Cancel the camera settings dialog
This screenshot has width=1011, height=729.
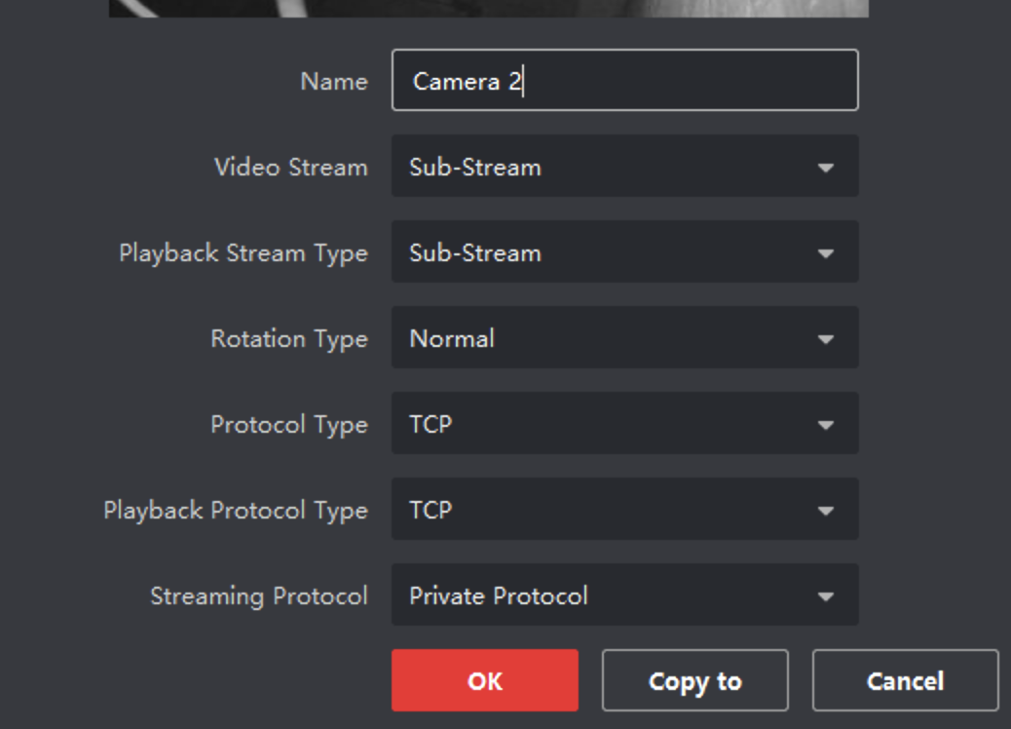[x=905, y=680]
